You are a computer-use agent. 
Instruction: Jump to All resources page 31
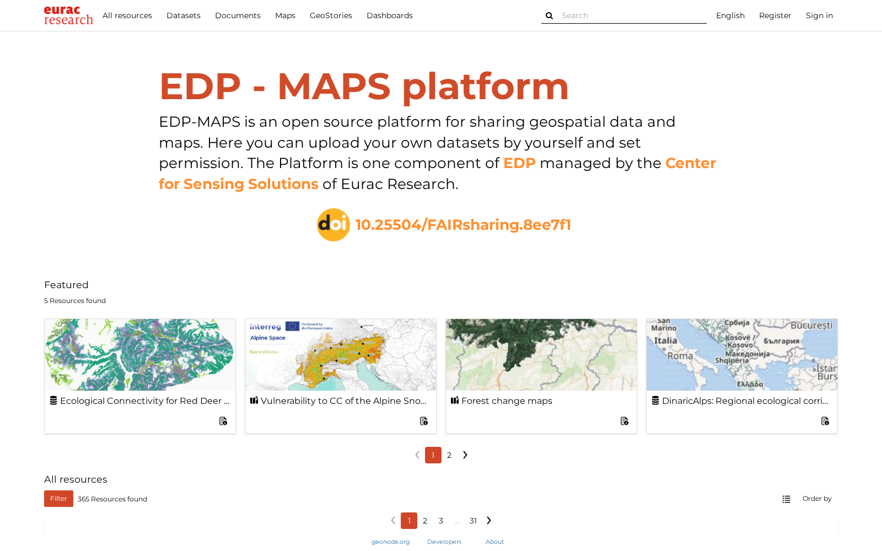click(x=473, y=521)
